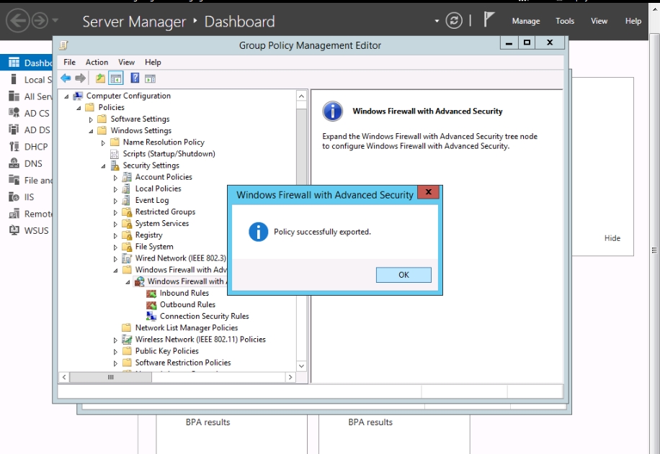The width and height of the screenshot is (660, 454).
Task: Open the IIS role icon
Action: coord(14,196)
